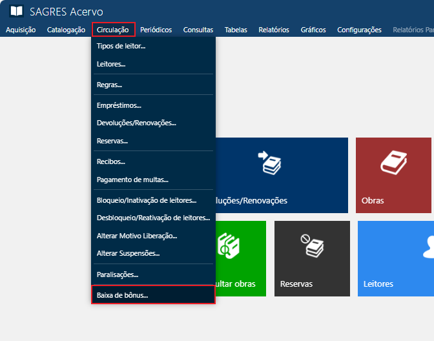Image resolution: width=434 pixels, height=341 pixels.
Task: Click the Consultar obras search icon
Action: 231,246
